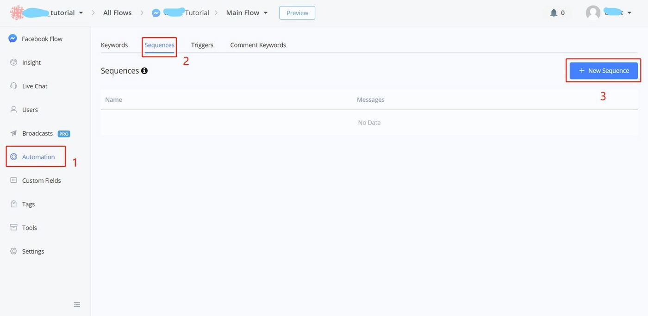Viewport: 648px width, 316px height.
Task: Open the Insight gauge icon
Action: [x=13, y=62]
